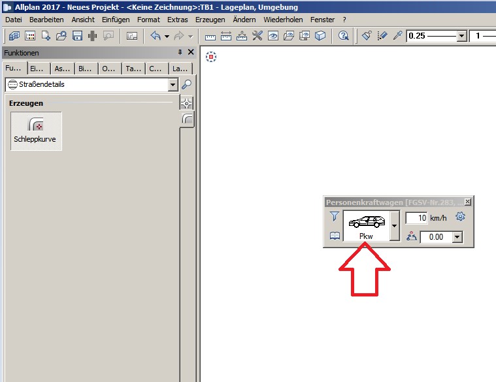Click the scissors tool icon in toolbar
This screenshot has height=382, width=496.
pos(257,36)
